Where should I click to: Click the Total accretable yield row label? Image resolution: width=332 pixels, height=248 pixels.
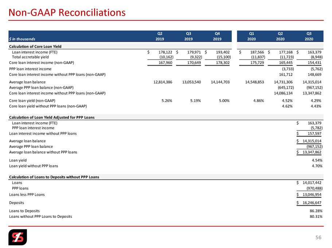click(x=30, y=57)
